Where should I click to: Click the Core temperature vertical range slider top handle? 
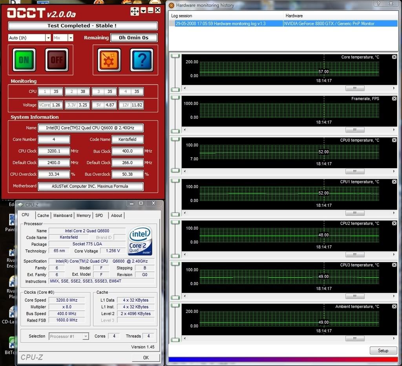pyautogui.click(x=175, y=56)
